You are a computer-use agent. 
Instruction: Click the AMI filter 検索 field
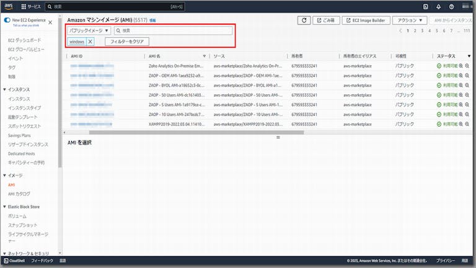[174, 30]
